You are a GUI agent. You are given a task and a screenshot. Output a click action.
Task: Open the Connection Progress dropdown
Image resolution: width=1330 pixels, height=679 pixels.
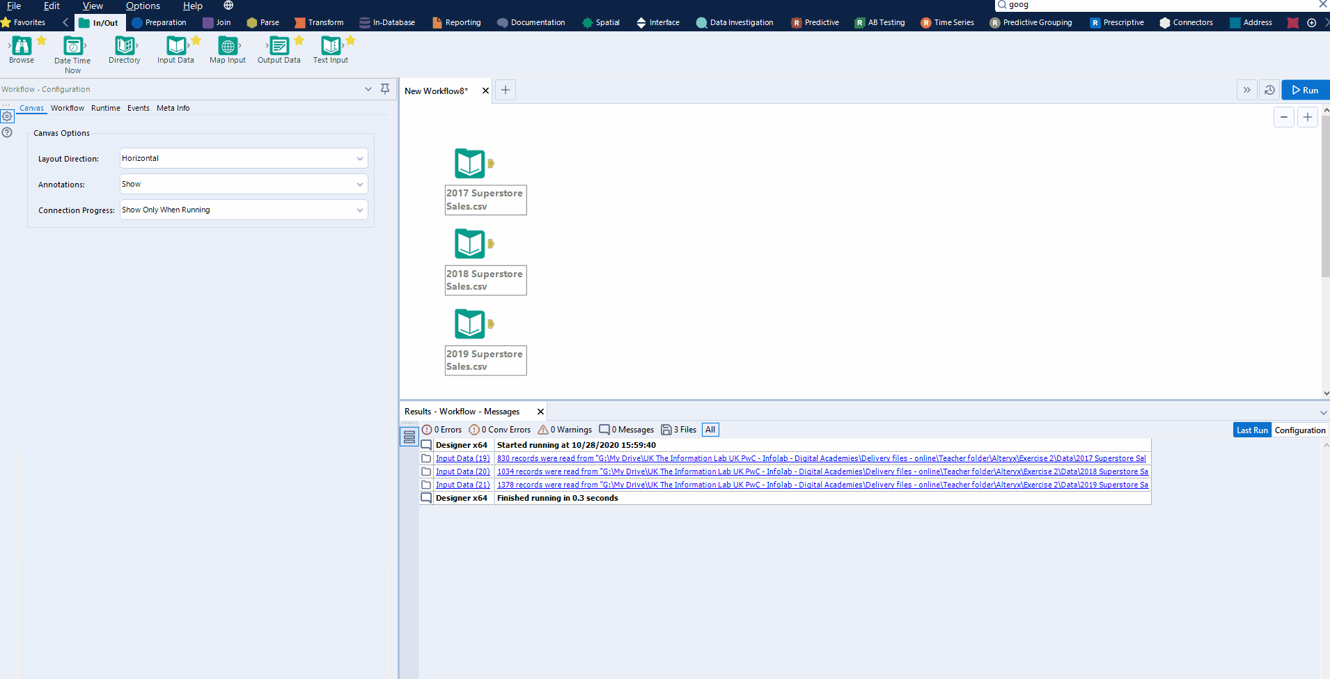[244, 210]
